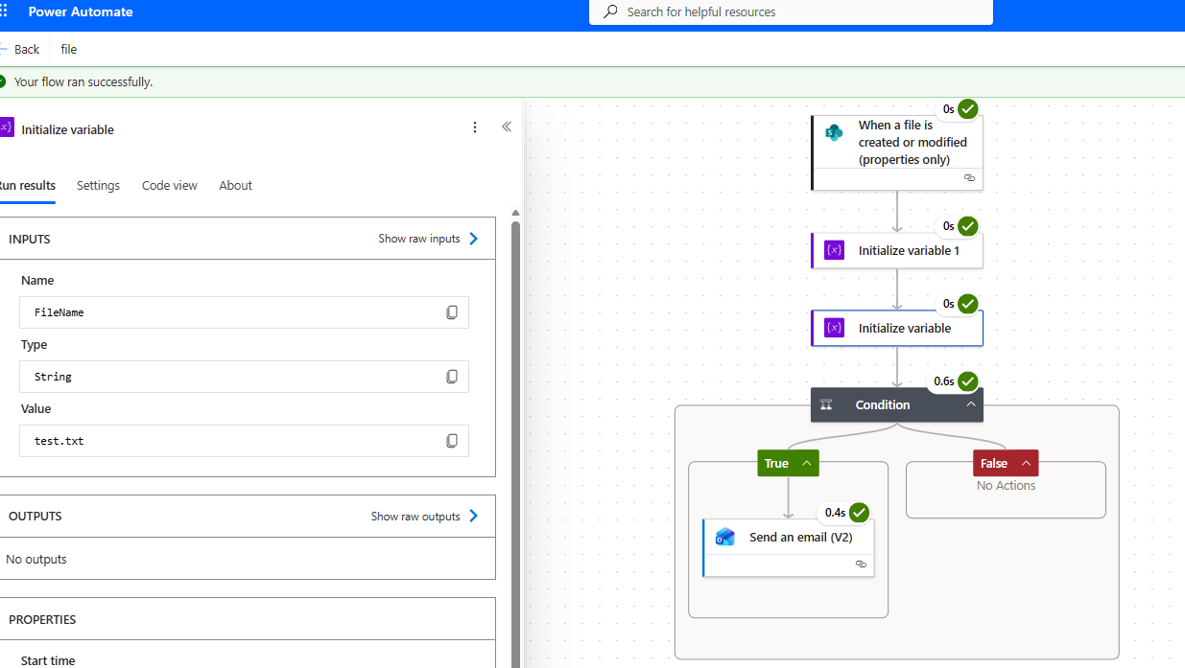Copy the FileName name value
The height and width of the screenshot is (668, 1185).
point(452,312)
